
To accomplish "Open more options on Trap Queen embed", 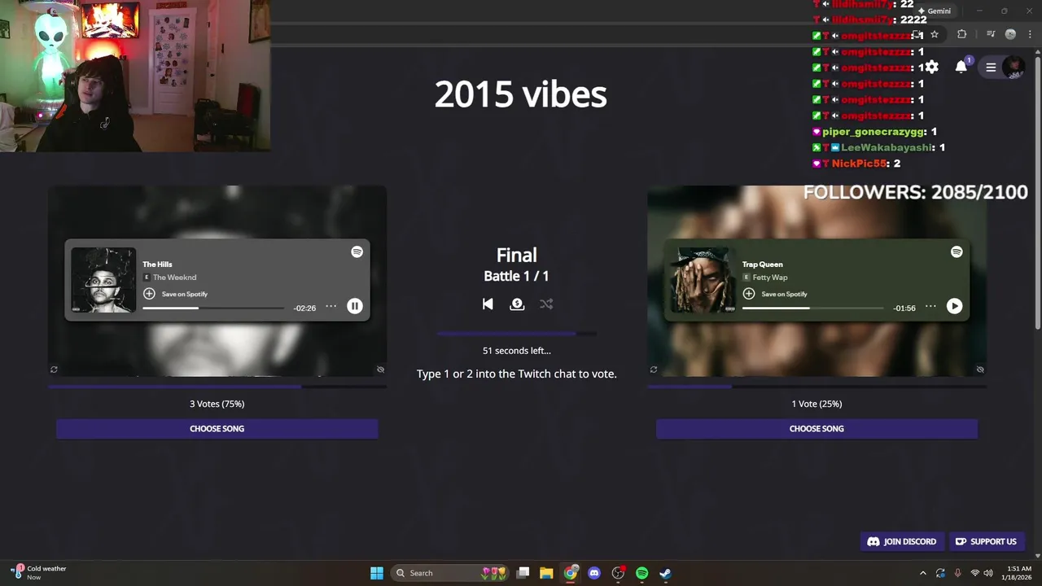I will [930, 306].
